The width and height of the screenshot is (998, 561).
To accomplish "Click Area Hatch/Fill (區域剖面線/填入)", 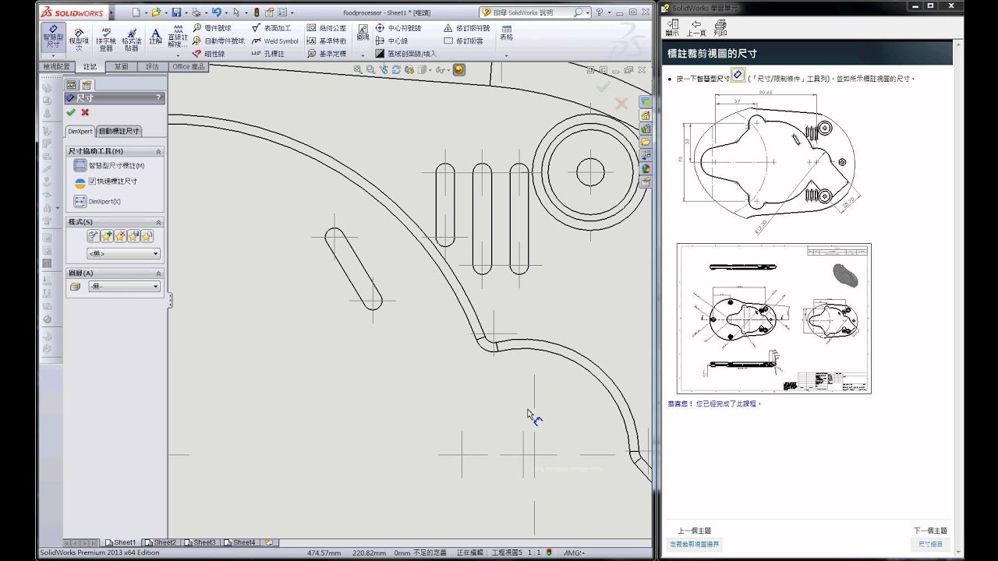I will [x=405, y=54].
